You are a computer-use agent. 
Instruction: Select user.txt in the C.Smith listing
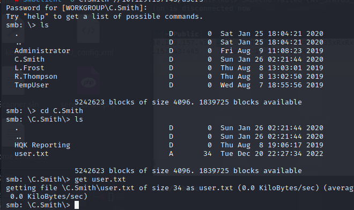pos(32,154)
